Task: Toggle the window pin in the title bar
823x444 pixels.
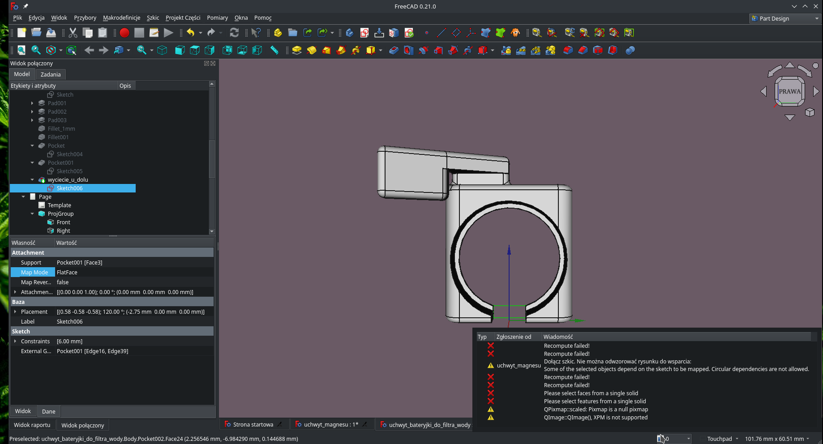Action: pyautogui.click(x=26, y=6)
